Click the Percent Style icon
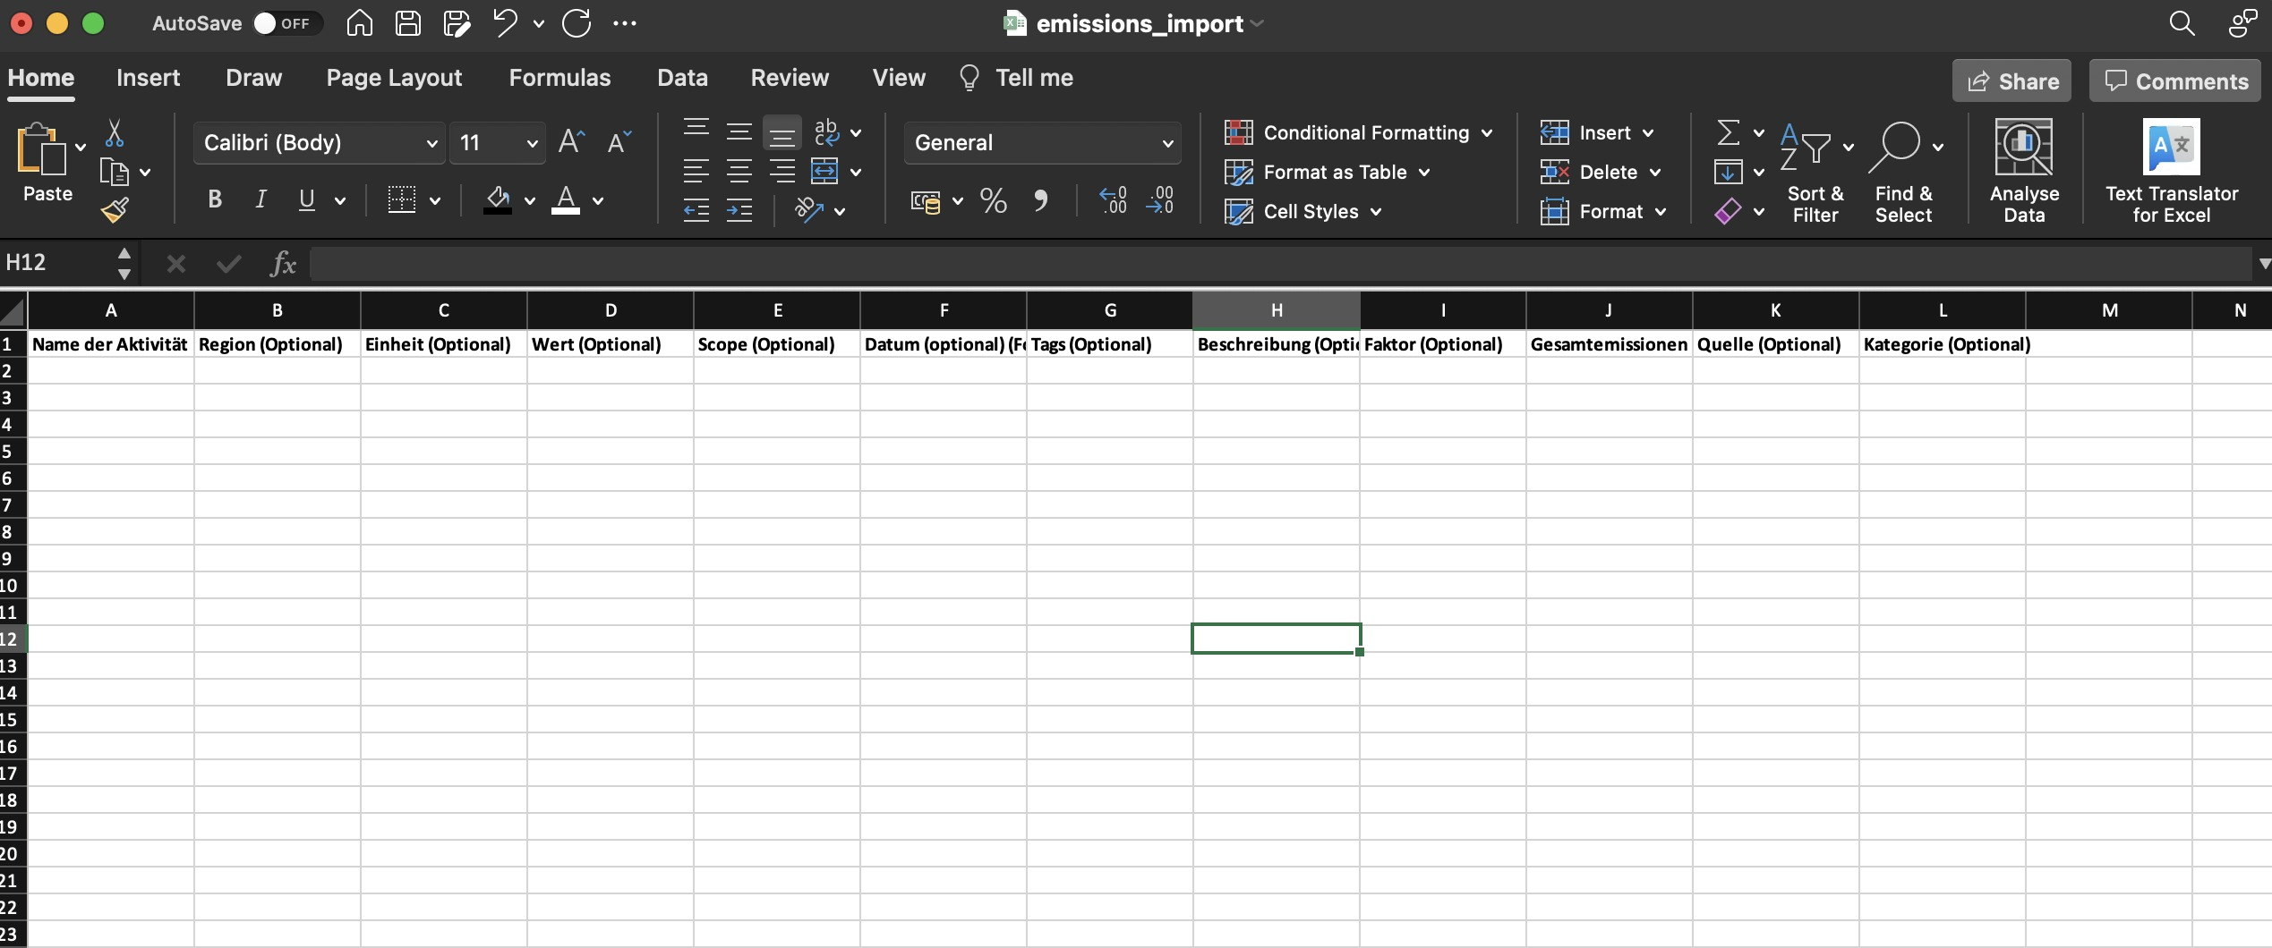 pyautogui.click(x=993, y=200)
